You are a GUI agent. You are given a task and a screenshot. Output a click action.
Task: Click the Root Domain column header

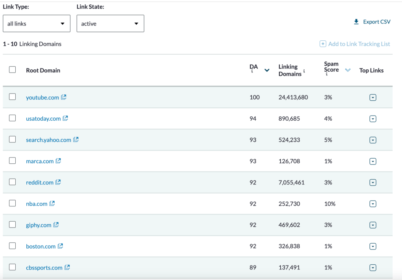(43, 70)
